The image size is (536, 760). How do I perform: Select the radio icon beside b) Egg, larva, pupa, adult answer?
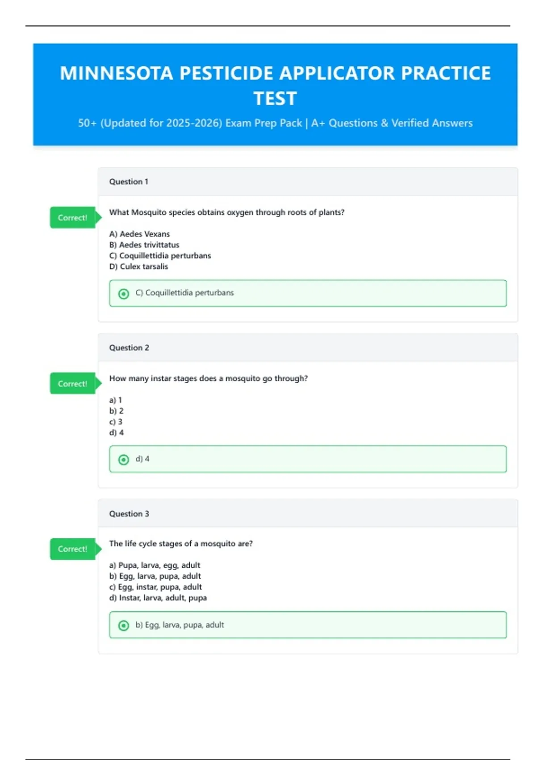click(x=124, y=625)
